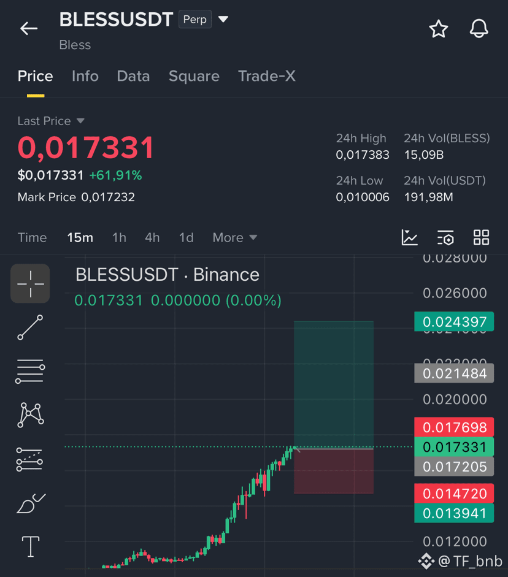
Task: Select the XABCD pattern tool
Action: pyautogui.click(x=31, y=415)
